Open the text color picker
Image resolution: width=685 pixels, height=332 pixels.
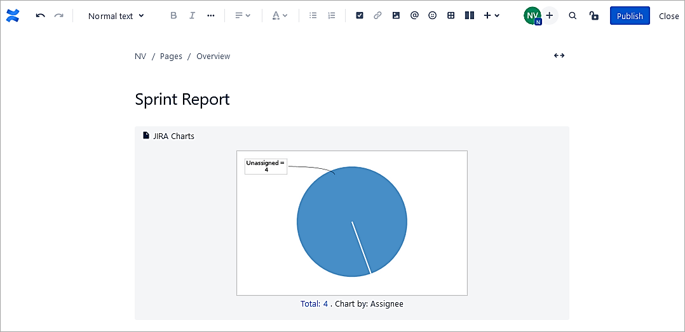280,16
